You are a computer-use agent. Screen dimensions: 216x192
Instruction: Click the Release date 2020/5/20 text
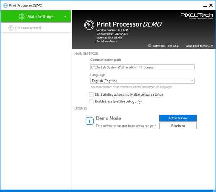(112, 34)
